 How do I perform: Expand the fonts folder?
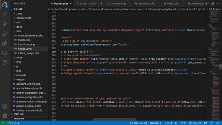(x=19, y=58)
